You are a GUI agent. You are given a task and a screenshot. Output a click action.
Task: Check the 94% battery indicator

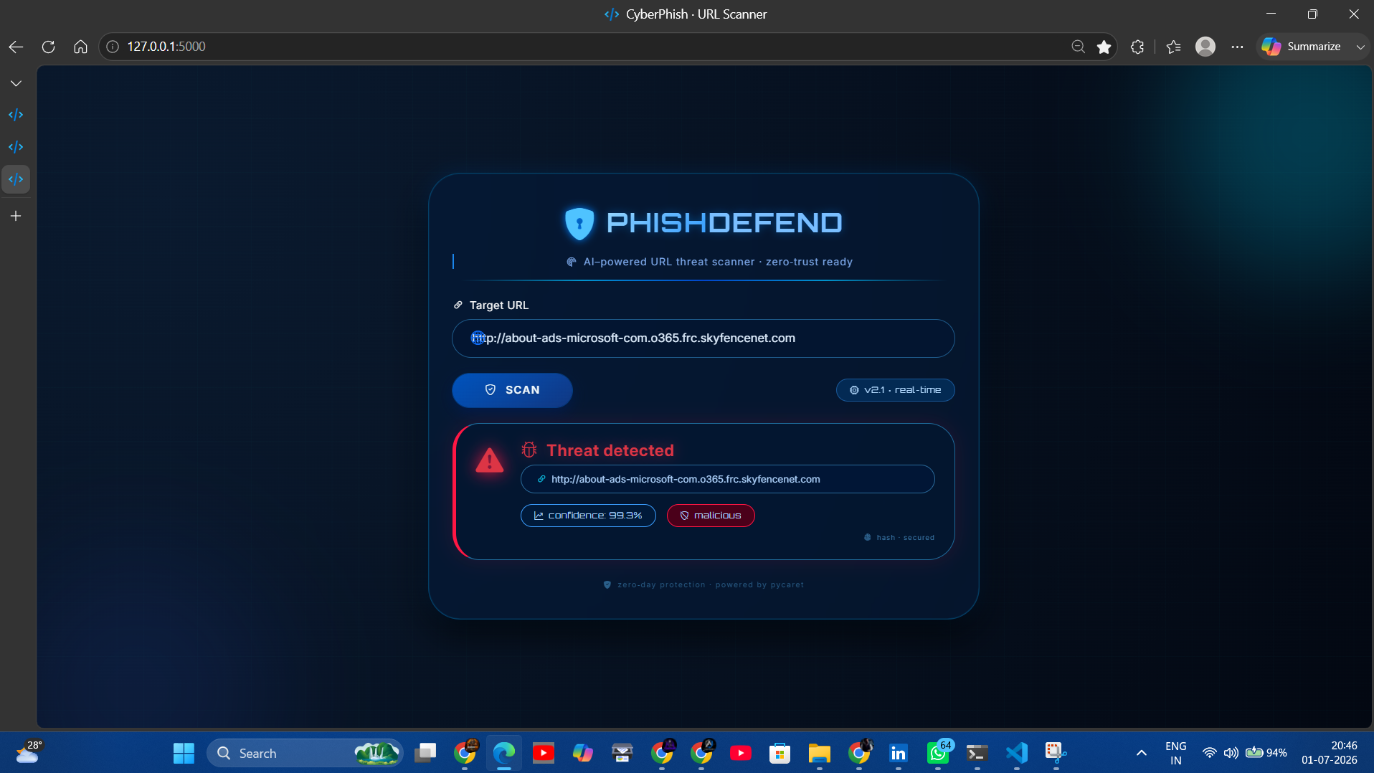tap(1266, 753)
